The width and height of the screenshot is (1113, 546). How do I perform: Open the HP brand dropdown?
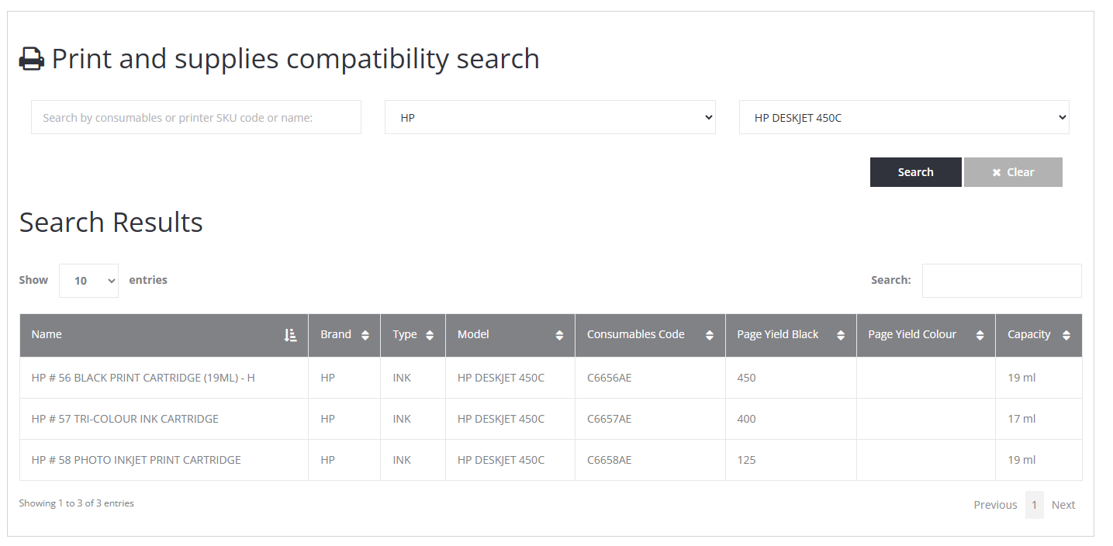tap(550, 117)
